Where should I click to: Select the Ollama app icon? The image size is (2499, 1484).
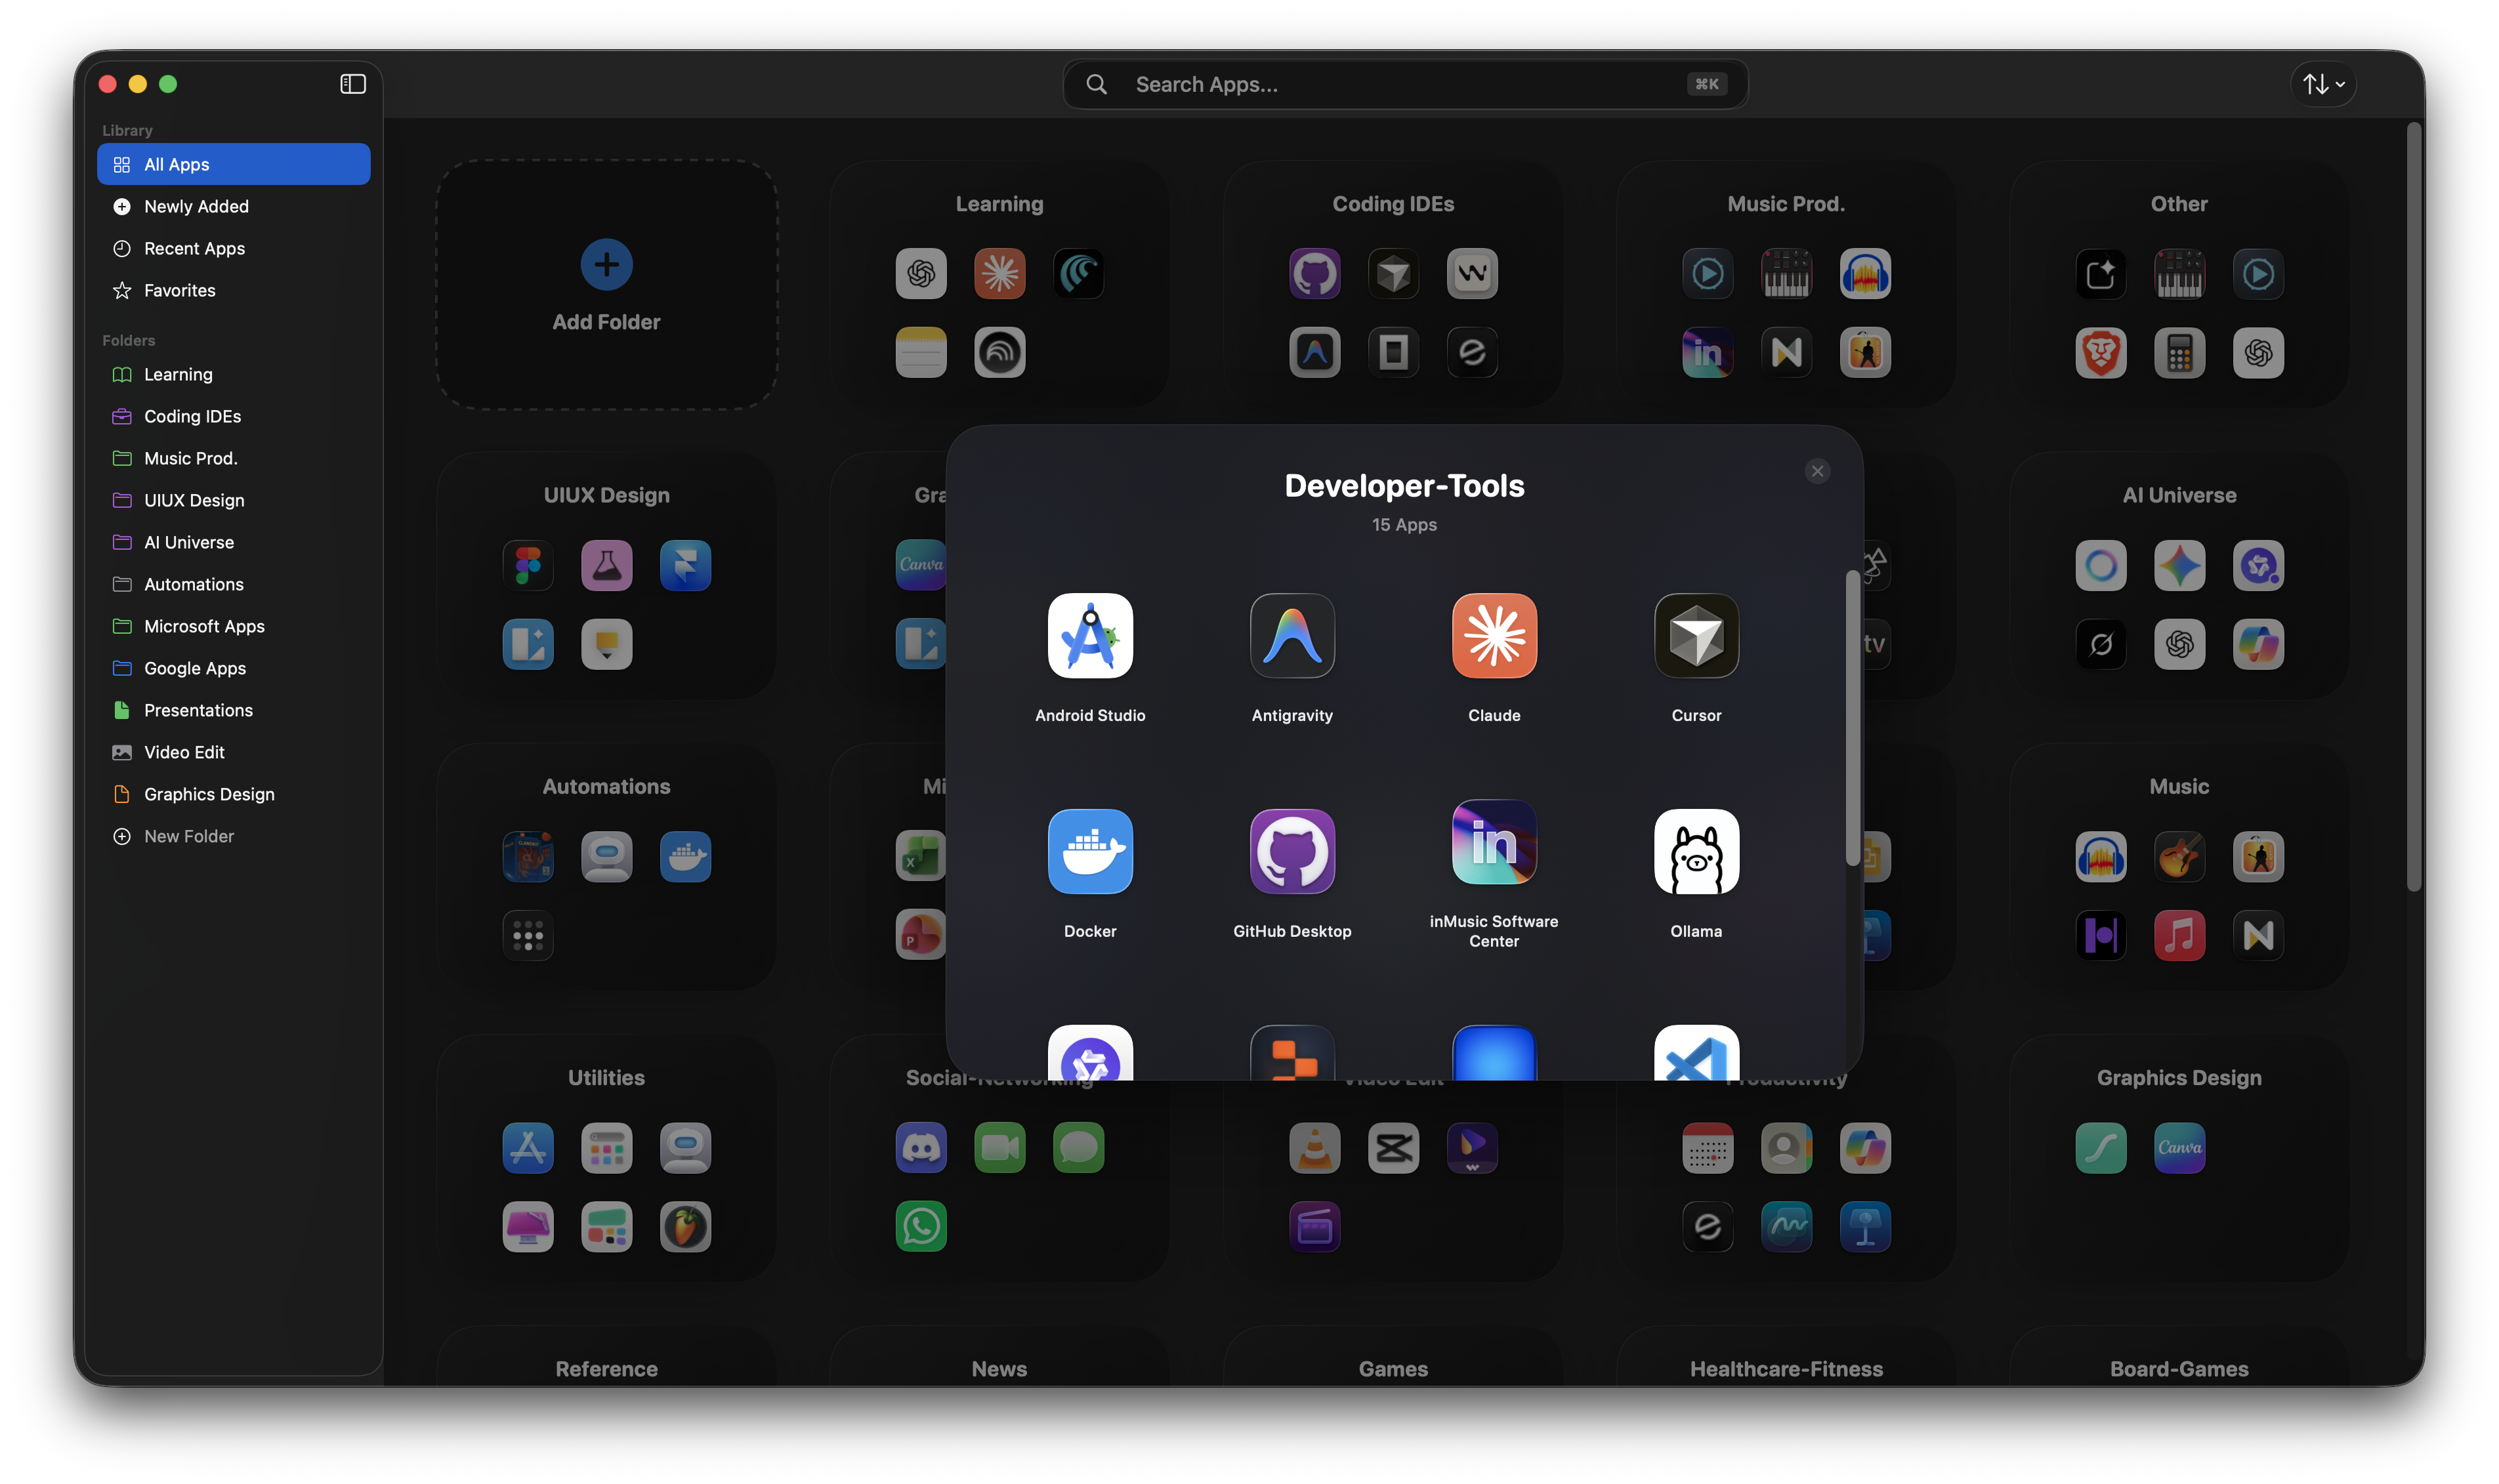tap(1695, 851)
